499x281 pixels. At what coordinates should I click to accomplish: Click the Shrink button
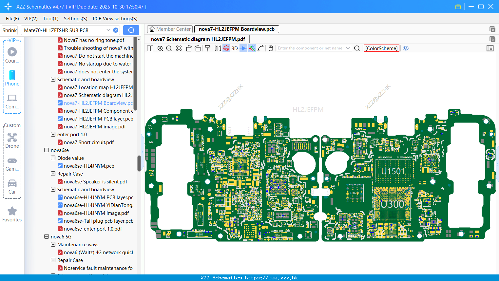coord(10,30)
